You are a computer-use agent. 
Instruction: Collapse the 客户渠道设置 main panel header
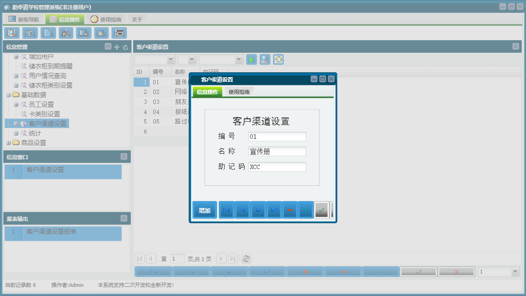[515, 46]
